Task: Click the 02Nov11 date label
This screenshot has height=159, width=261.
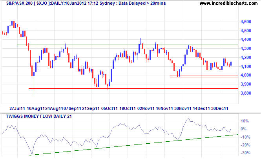Action: point(146,109)
